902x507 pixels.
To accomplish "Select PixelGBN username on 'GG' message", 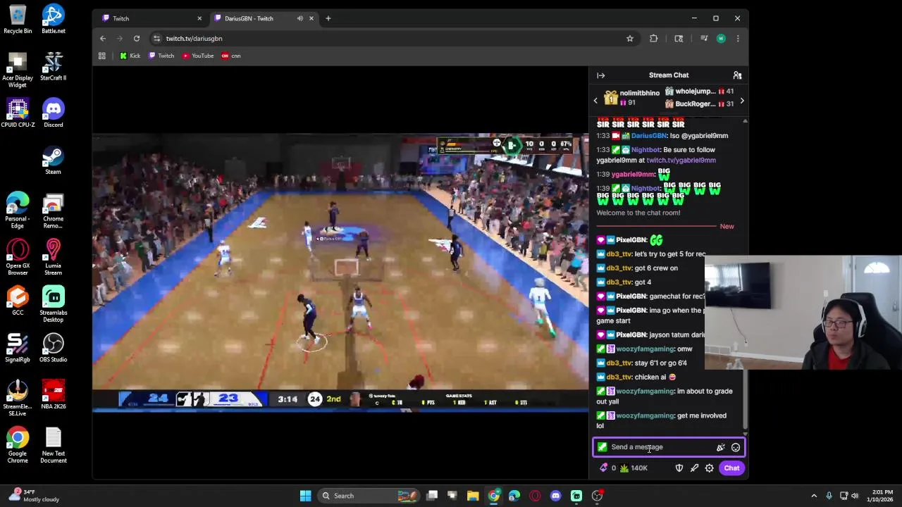I will 631,240.
